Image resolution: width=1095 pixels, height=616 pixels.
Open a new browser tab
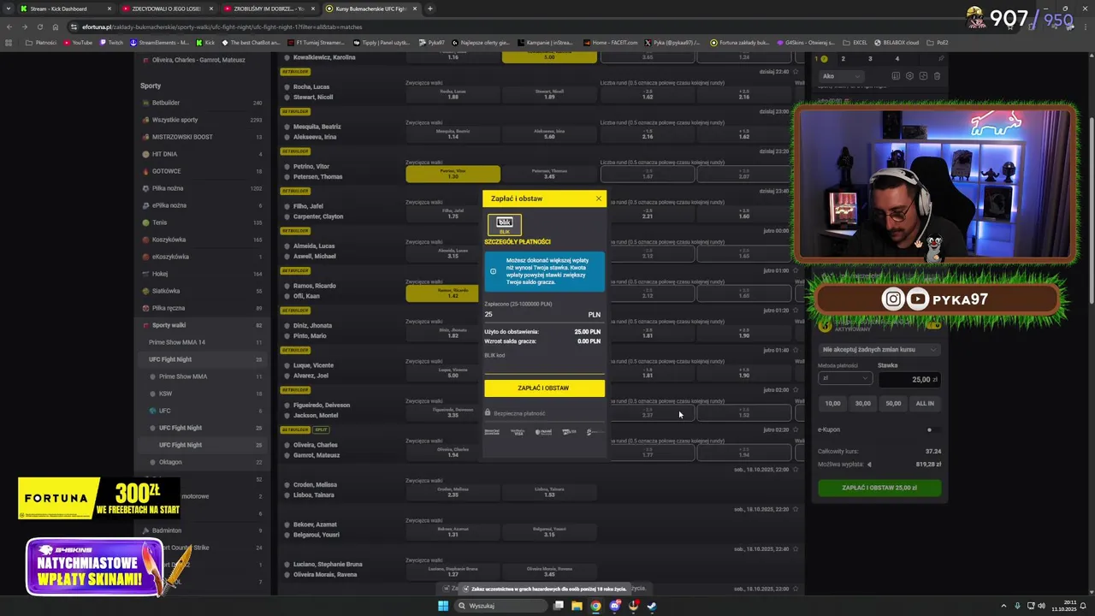click(x=429, y=9)
